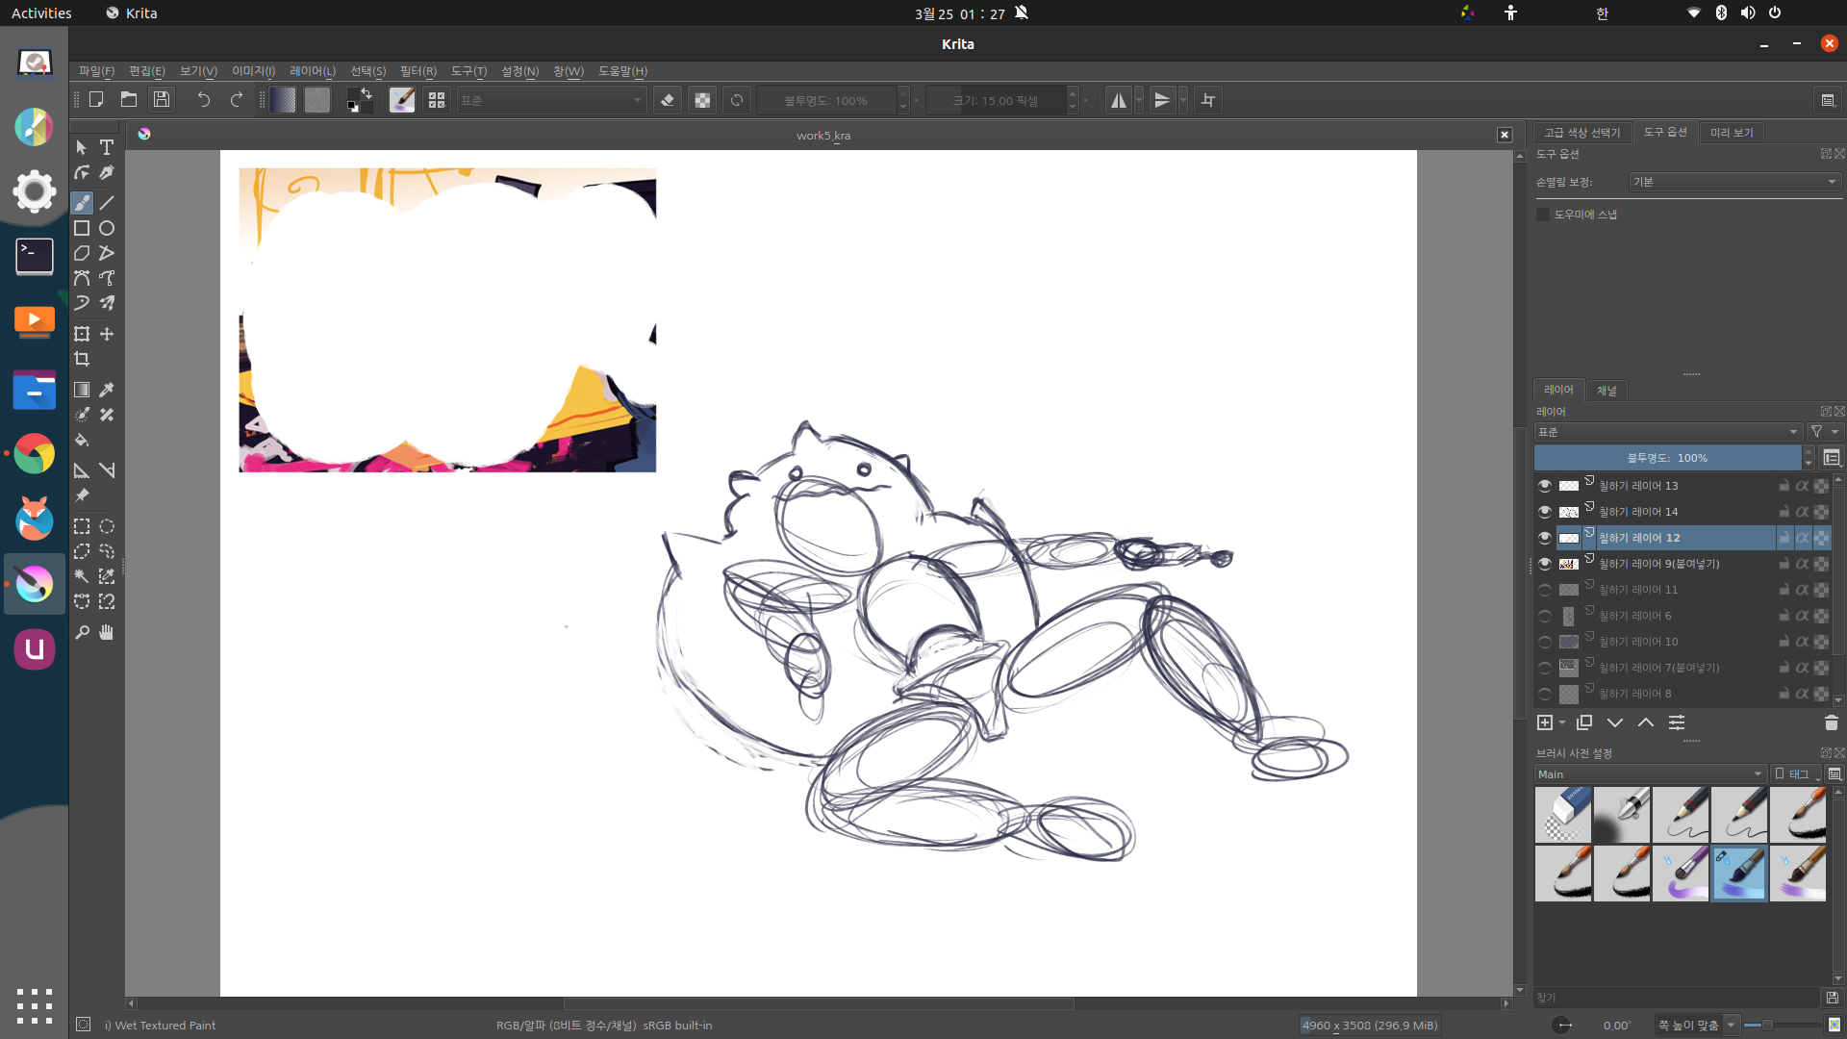The image size is (1847, 1039).
Task: Adjust brush 불투명도 100% slider in toolbar
Action: pos(825,100)
